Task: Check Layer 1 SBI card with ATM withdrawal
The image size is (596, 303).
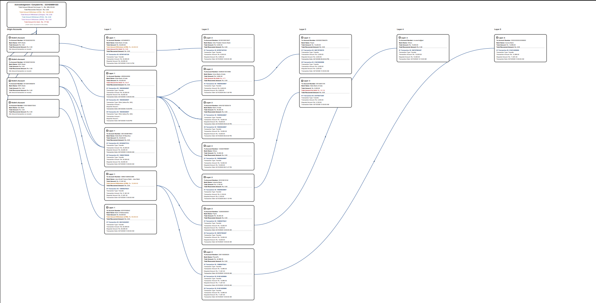Action: 107,37
